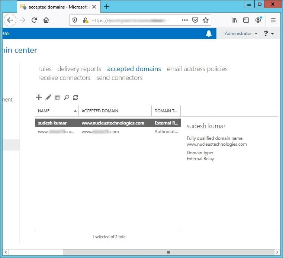Click the ACCEPTED DOMAIN column header
The image size is (283, 258).
[115, 111]
